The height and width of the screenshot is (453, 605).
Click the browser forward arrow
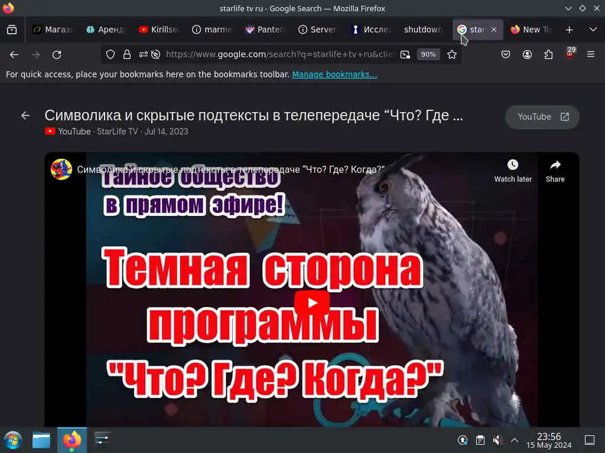[x=35, y=55]
